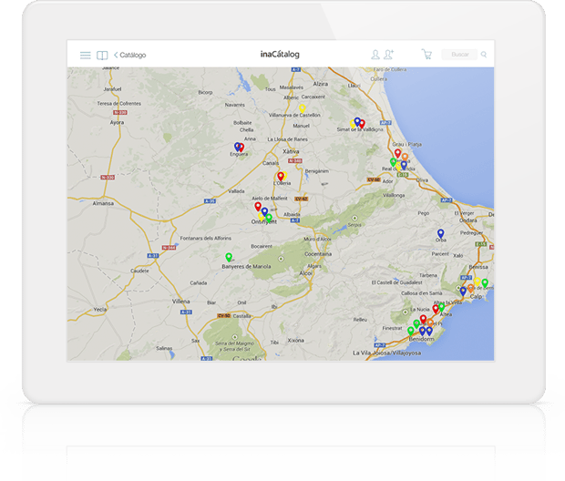Focus the Buscar search field
Screen dimensions: 565x481
pos(459,55)
